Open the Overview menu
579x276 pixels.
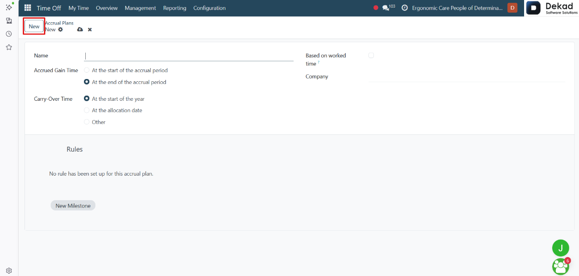click(107, 8)
